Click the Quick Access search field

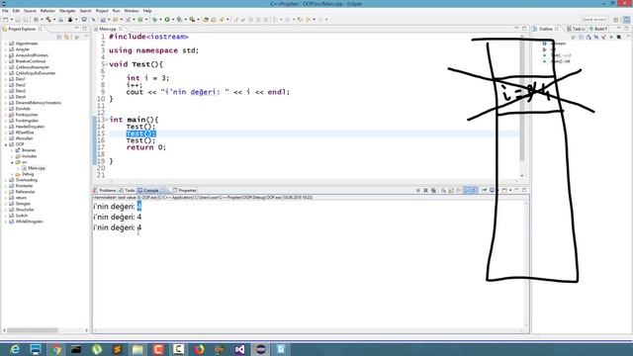[x=593, y=20]
